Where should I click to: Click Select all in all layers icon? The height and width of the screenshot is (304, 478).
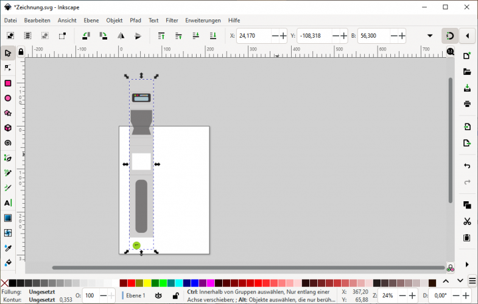28,36
